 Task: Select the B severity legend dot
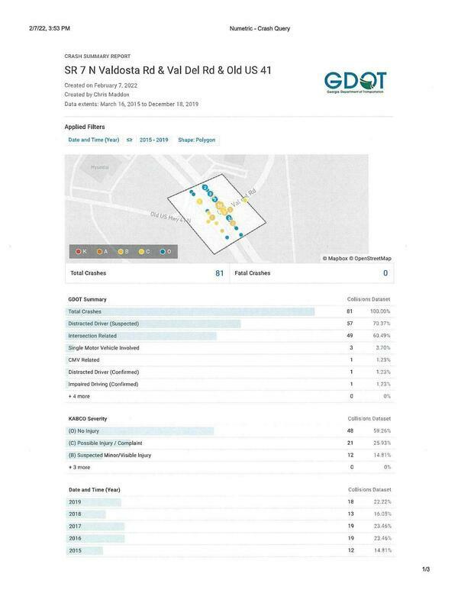pyautogui.click(x=121, y=252)
